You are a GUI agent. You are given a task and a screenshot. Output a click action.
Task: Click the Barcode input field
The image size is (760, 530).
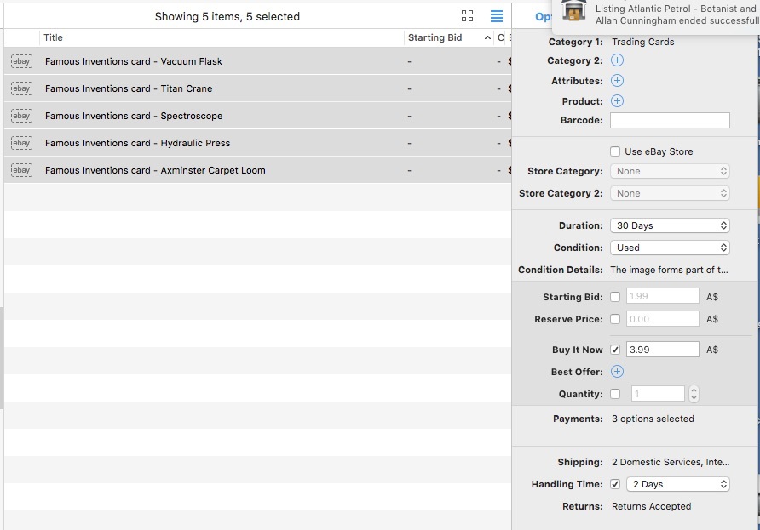[x=670, y=121]
